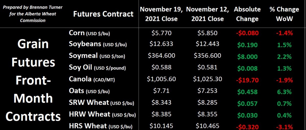Click the Futures Contract column header
This screenshot has height=130, width=306.
[x=103, y=14]
